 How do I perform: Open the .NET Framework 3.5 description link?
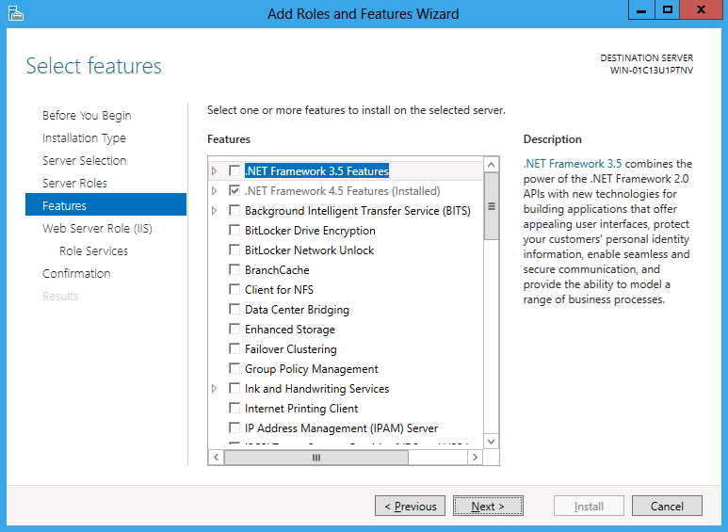pyautogui.click(x=573, y=164)
